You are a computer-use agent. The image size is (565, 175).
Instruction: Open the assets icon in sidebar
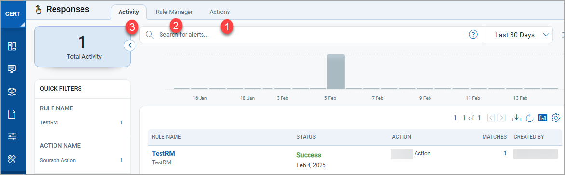point(12,92)
